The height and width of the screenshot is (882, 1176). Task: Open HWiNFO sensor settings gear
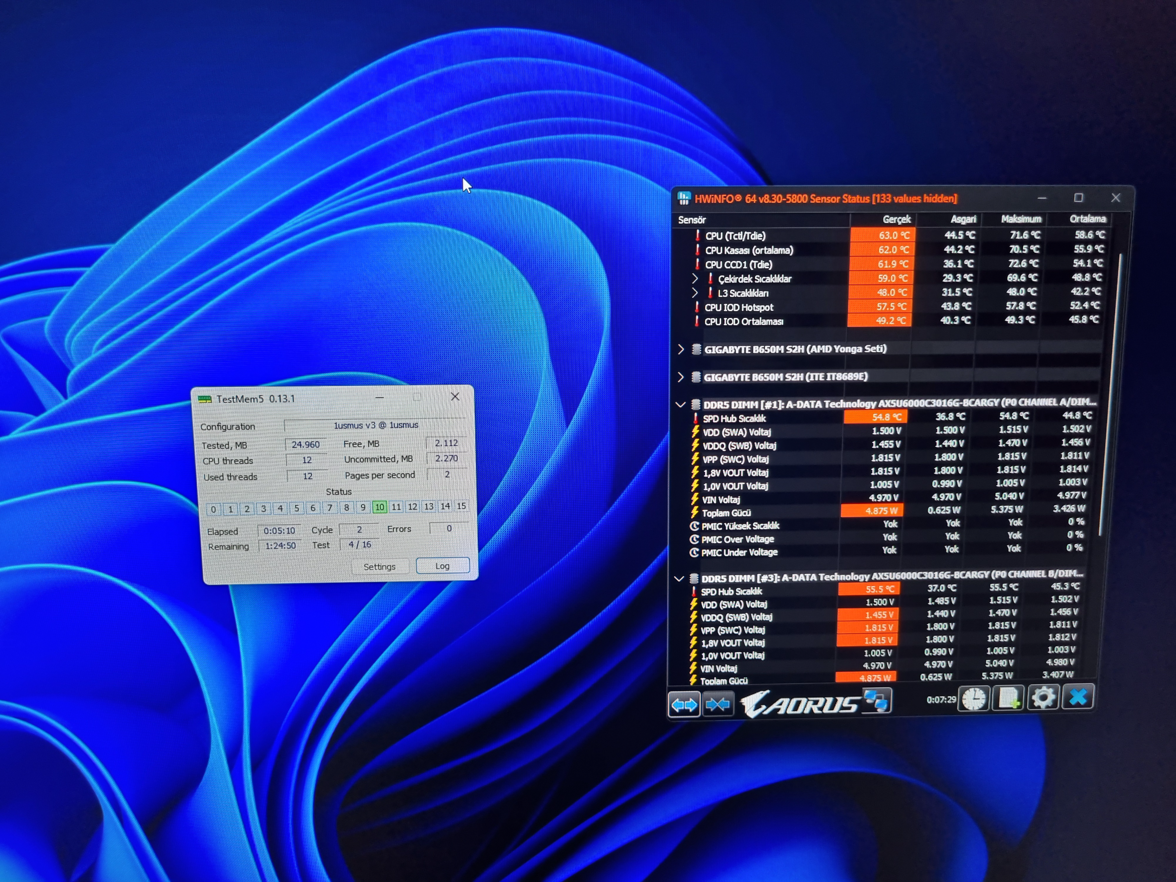[x=1042, y=697]
